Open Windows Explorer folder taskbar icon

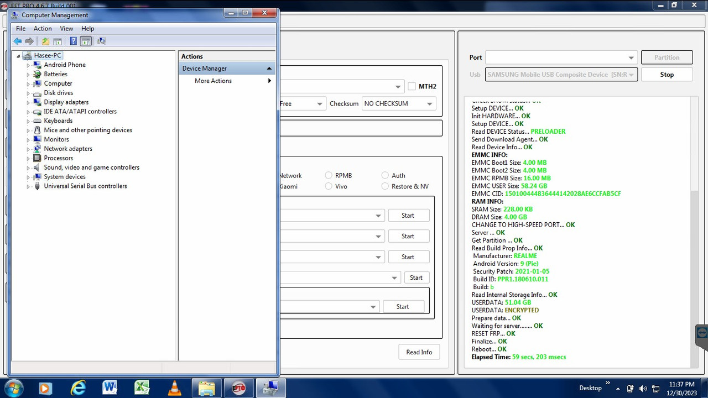[x=207, y=388]
